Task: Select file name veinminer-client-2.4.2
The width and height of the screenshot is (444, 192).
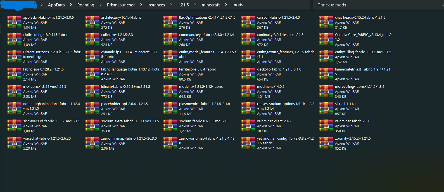Action: pos(274,121)
